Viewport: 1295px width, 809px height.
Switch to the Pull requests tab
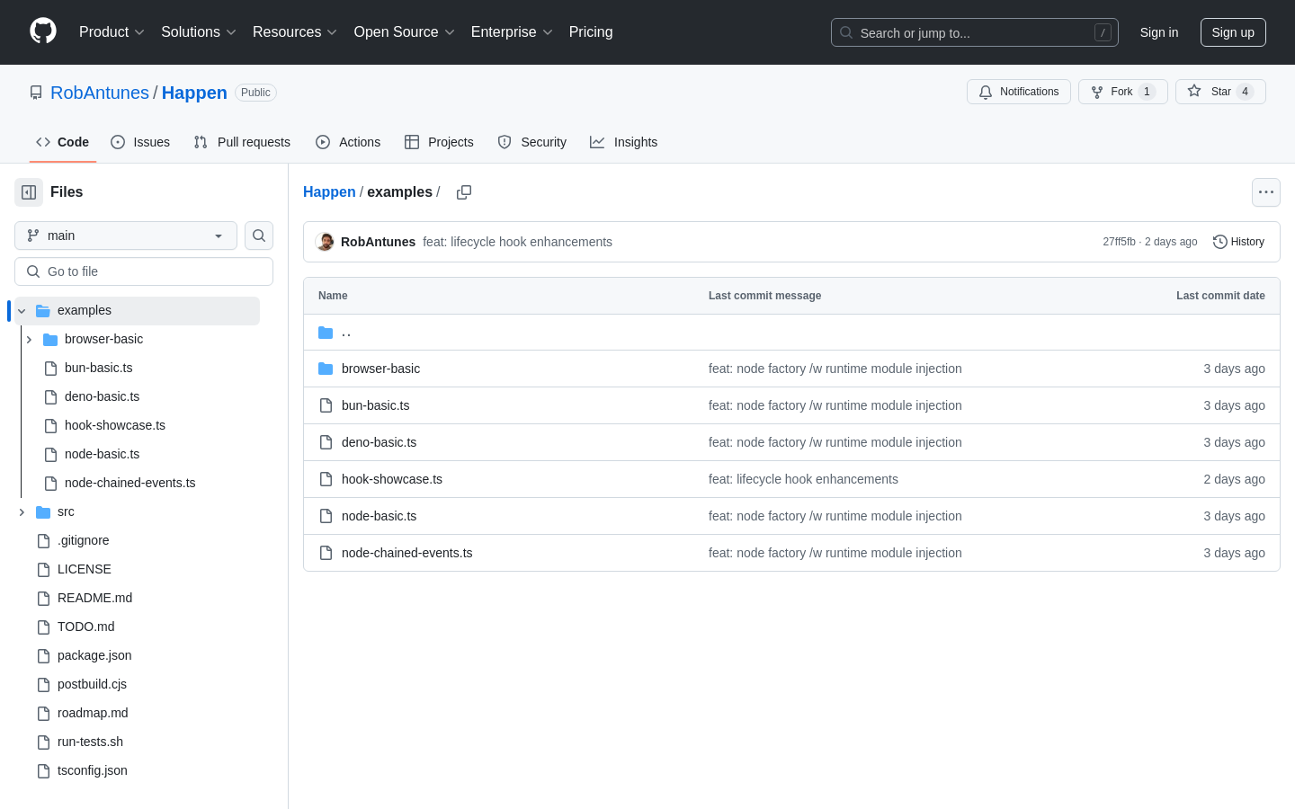click(242, 142)
